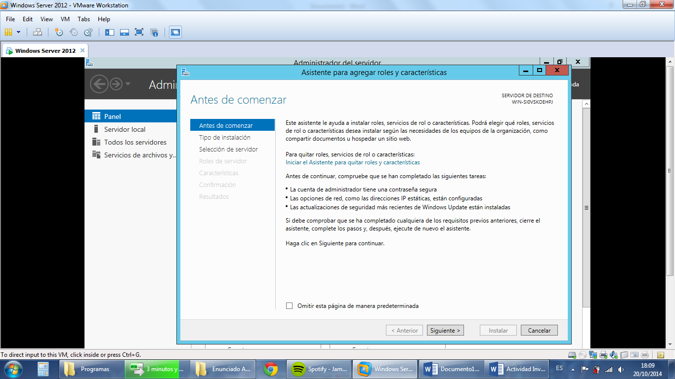
Task: Click VMware message log note icon
Action: click(661, 355)
